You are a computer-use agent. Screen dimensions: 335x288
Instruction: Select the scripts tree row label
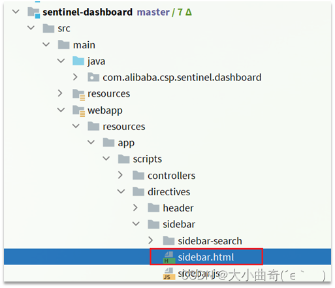[148, 159]
